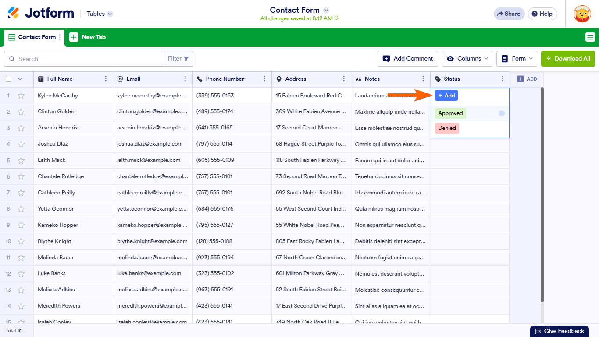Viewport: 599px width, 337px height.
Task: Star the Melinda Bauer row
Action: (21, 258)
